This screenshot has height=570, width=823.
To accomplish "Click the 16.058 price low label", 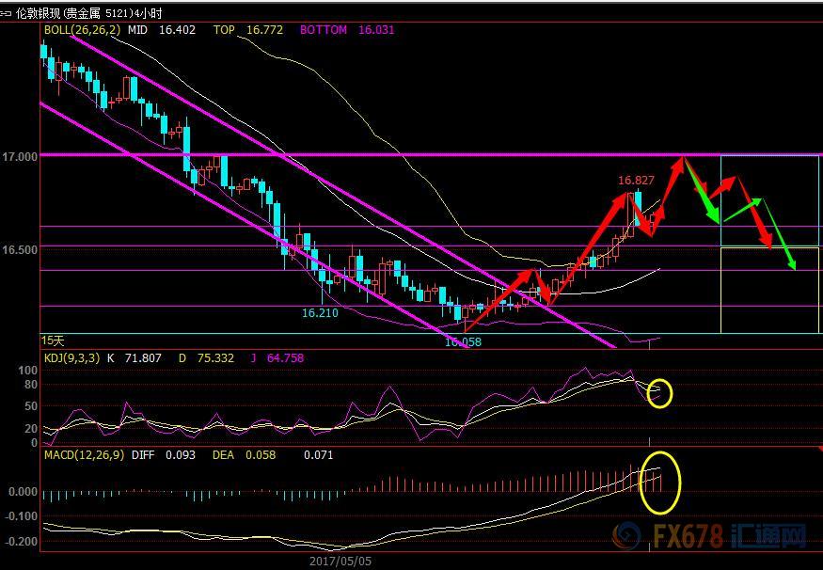I will click(463, 341).
